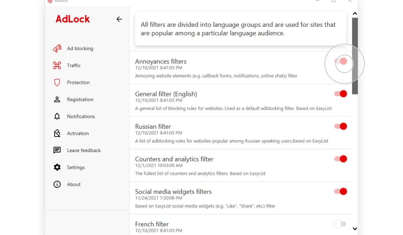The image size is (403, 235).
Task: Select the "Russian filter" title text
Action: (x=153, y=127)
